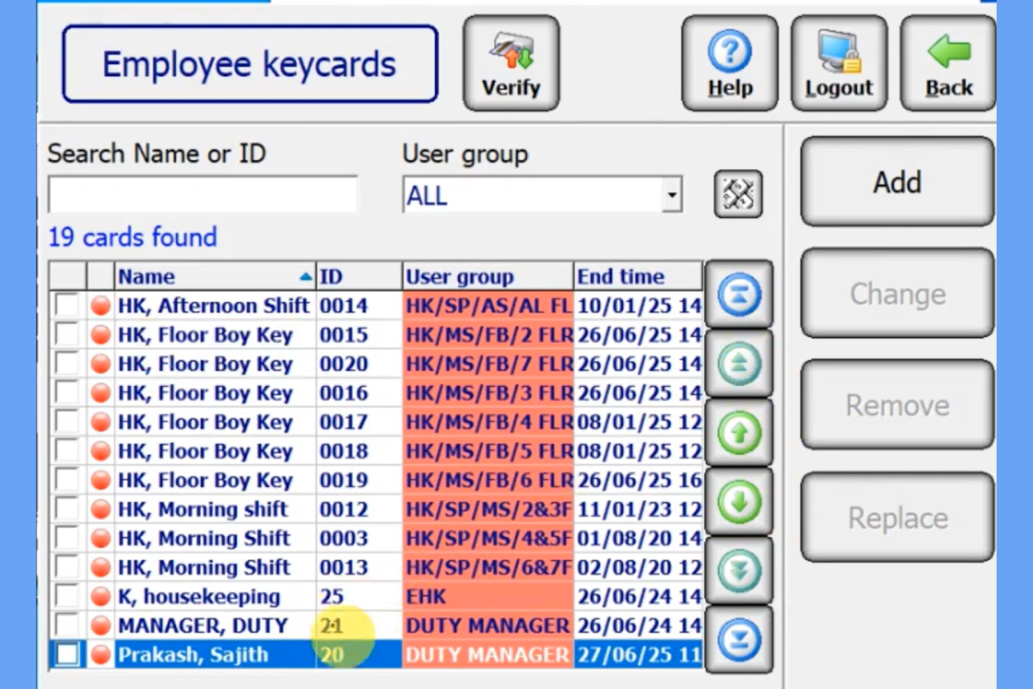The width and height of the screenshot is (1033, 689).
Task: Tick checkbox for ID 0015 row
Action: coord(67,334)
